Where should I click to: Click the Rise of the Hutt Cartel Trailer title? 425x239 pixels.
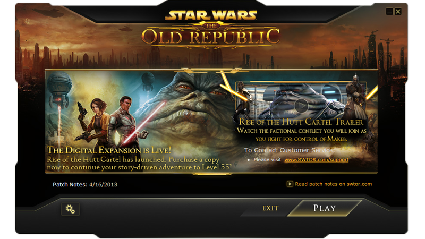pyautogui.click(x=301, y=122)
